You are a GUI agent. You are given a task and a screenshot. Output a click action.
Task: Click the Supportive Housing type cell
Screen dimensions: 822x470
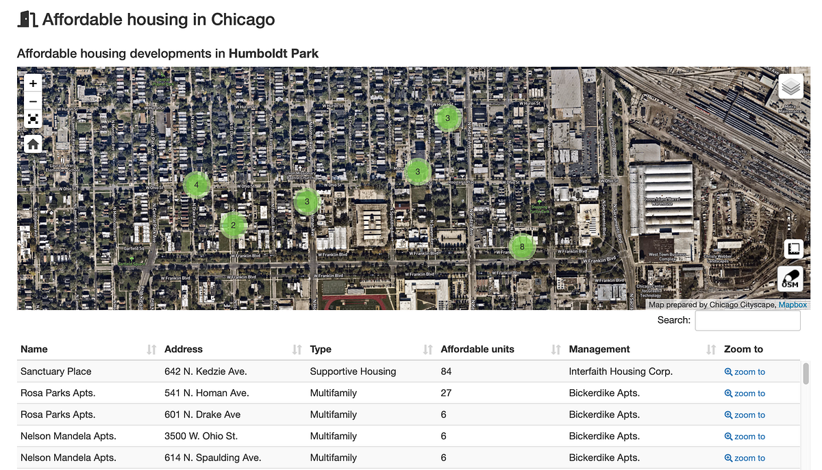(x=353, y=371)
